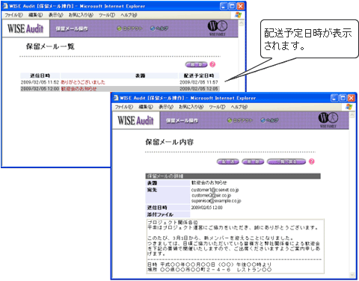Open the 歓迎会のお知らせ mail link

(x=79, y=89)
